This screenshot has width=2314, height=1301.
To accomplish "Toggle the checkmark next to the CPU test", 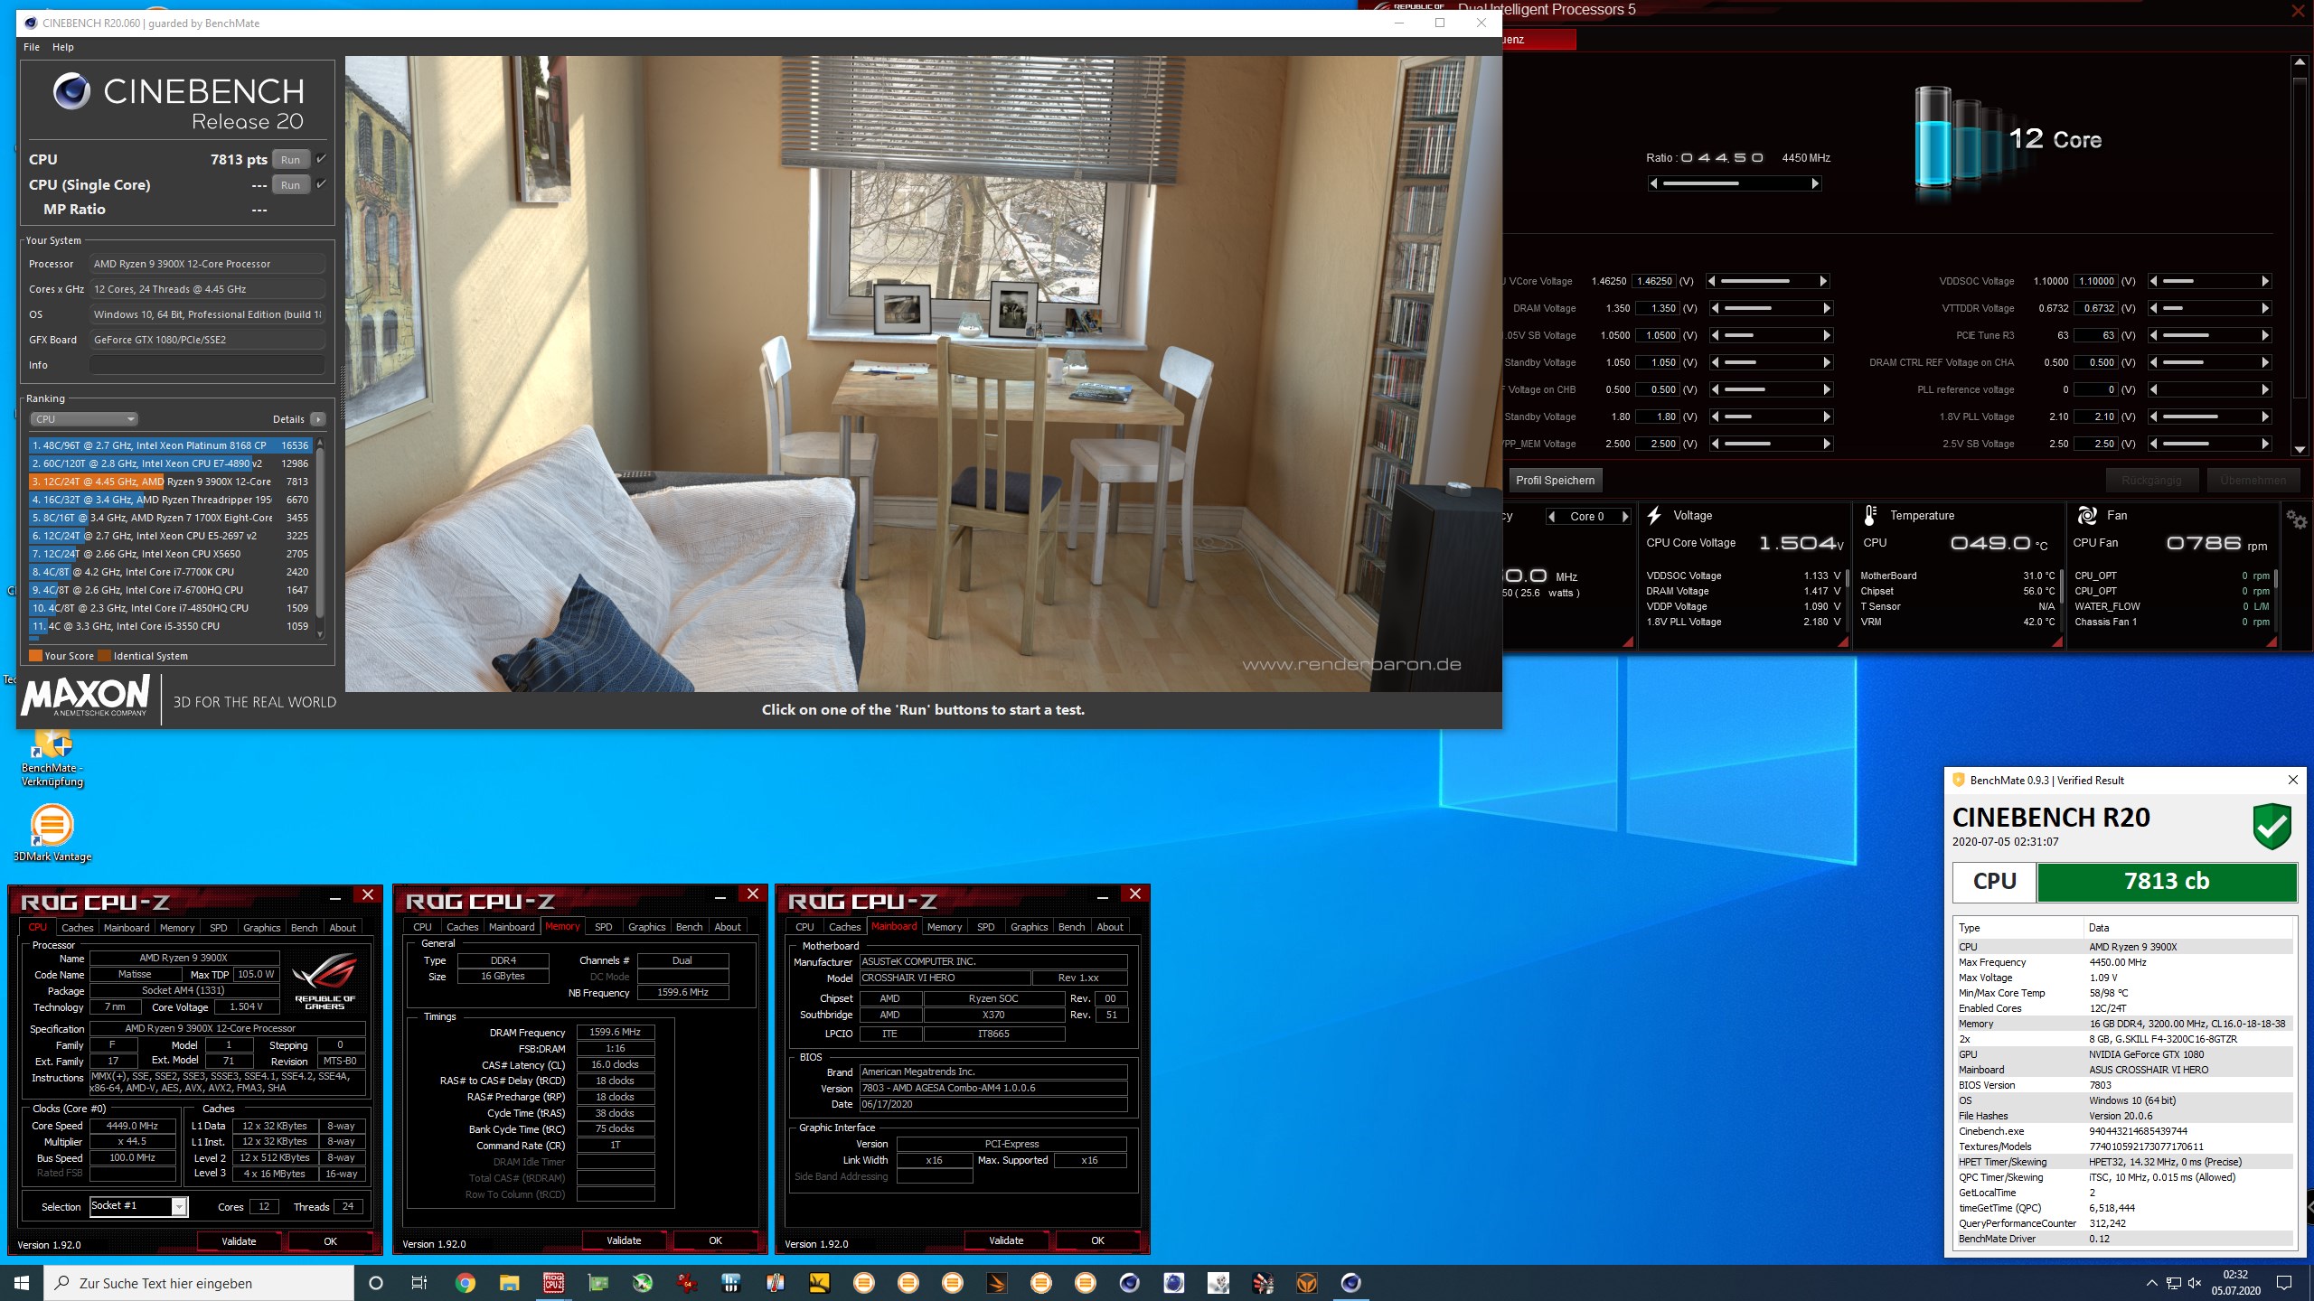I will [321, 159].
